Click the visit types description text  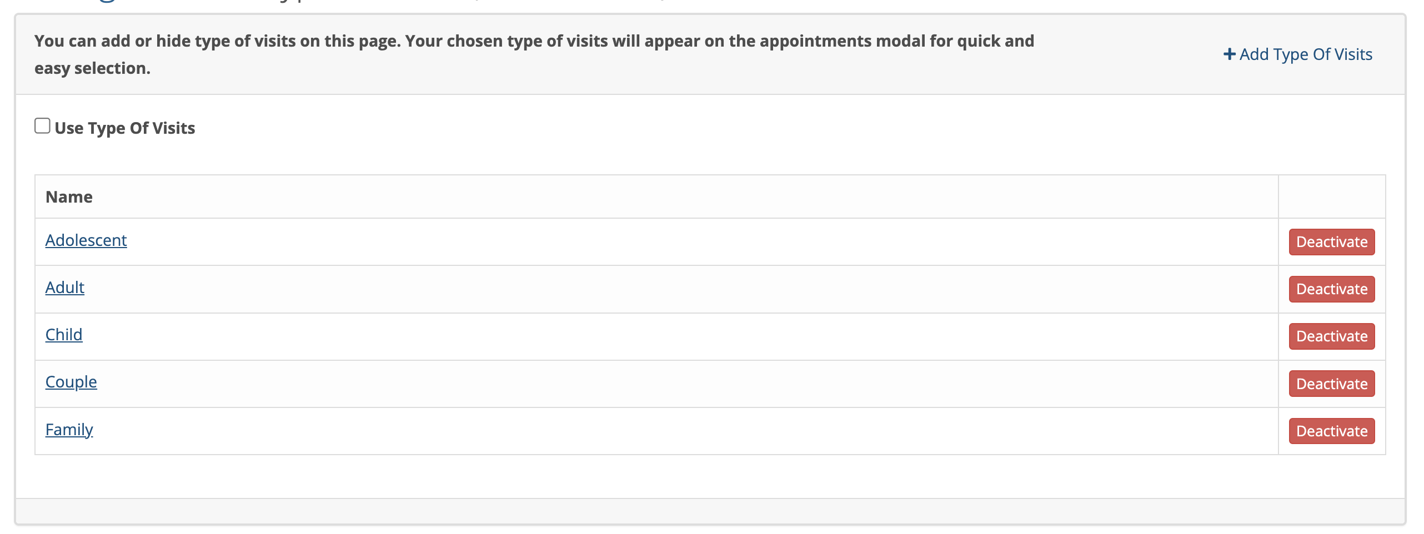534,54
